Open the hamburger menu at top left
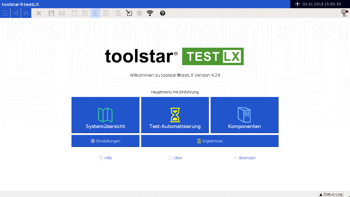 tap(5, 13)
